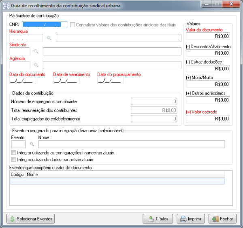The height and width of the screenshot is (228, 243).
Task: Click the Código column header in events grid
Action: point(17,175)
